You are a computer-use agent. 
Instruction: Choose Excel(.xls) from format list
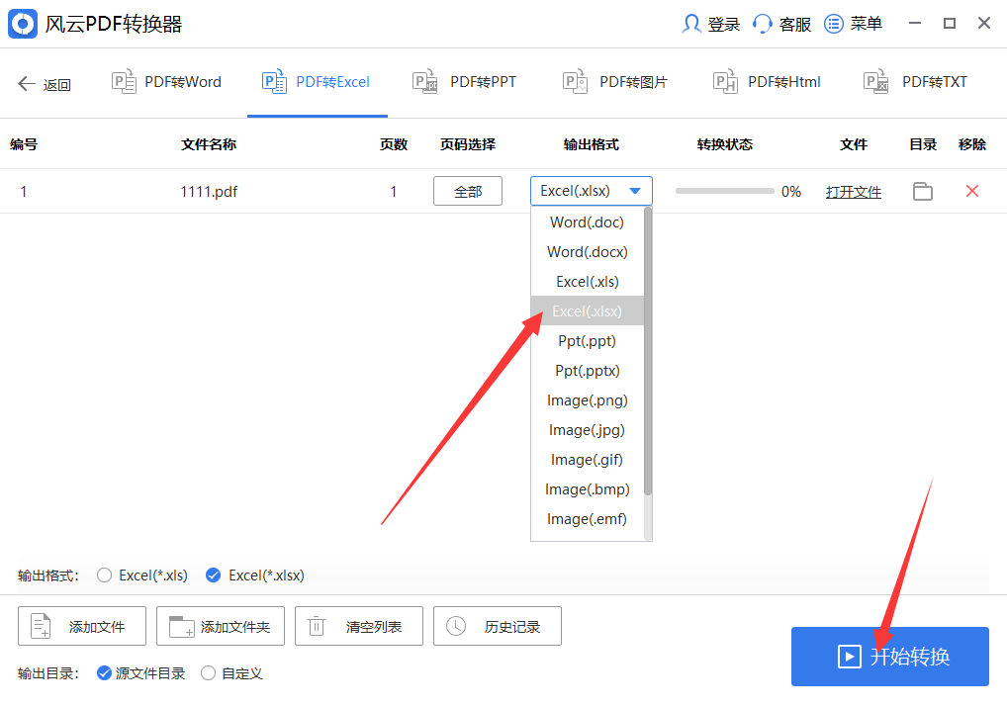click(587, 282)
